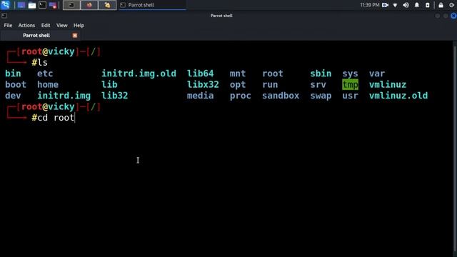Close the Parrot shell tab
This screenshot has height=257, width=457.
pos(75,35)
